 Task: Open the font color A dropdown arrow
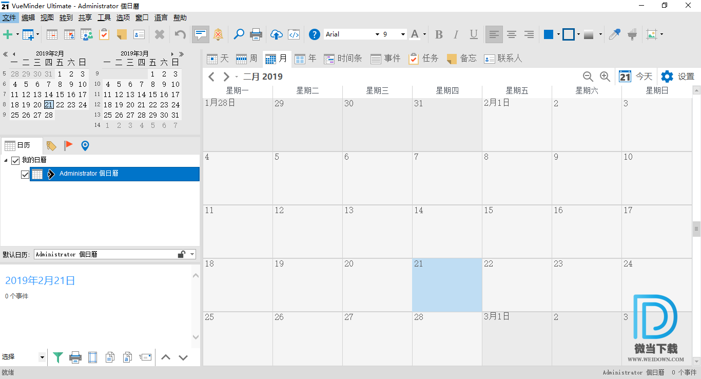click(424, 34)
